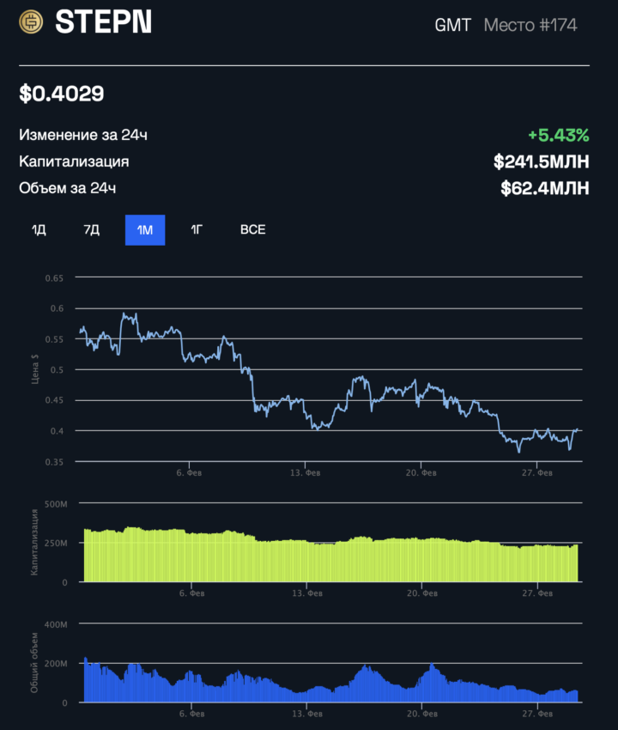
Task: Click 27. Фев marker on volume chart
Action: click(537, 713)
